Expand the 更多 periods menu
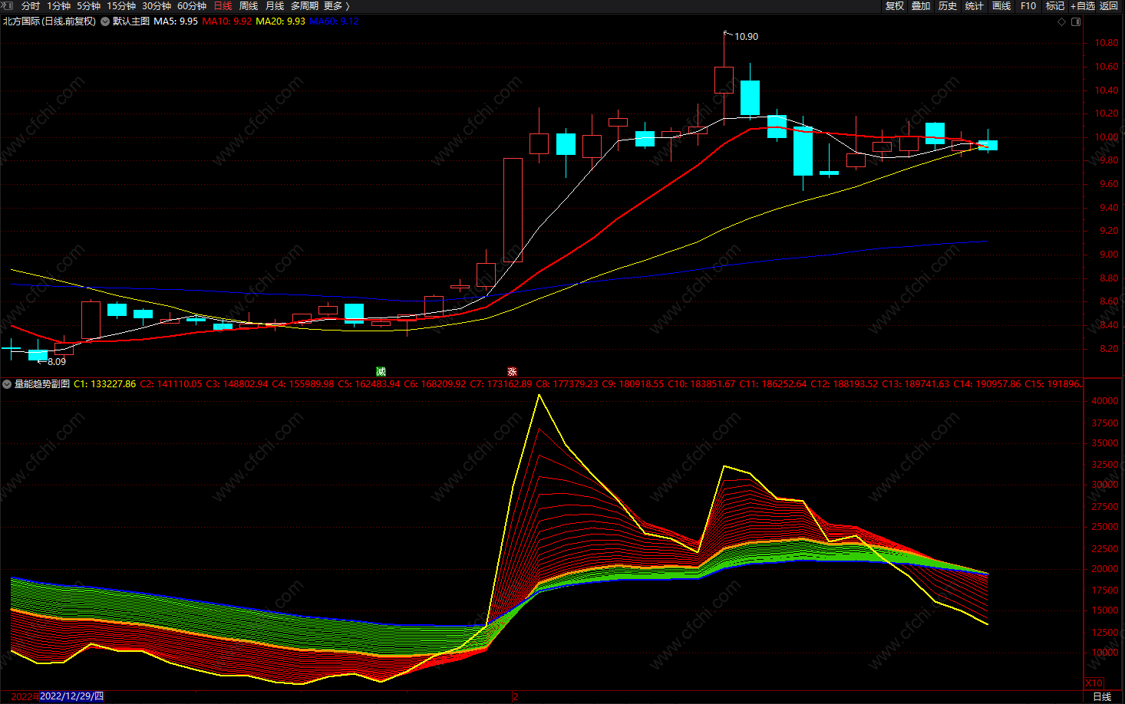The image size is (1125, 704). tap(336, 5)
